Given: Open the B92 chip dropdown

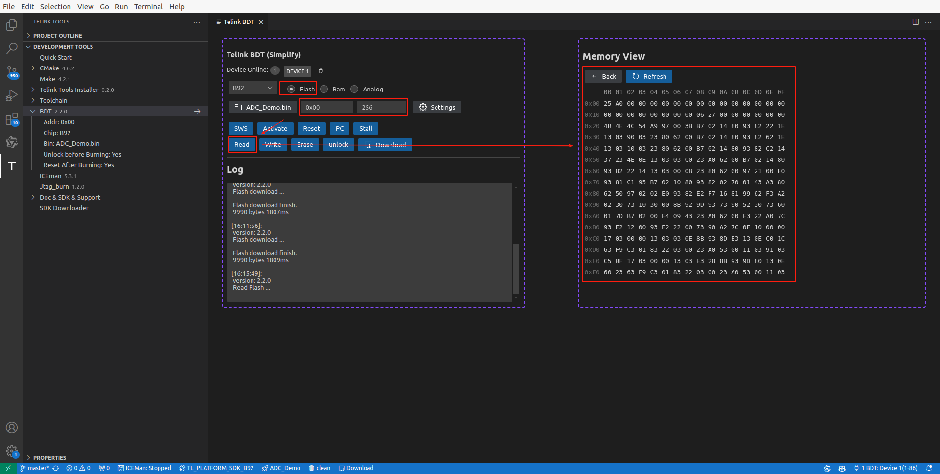Looking at the screenshot, I should click(x=252, y=88).
